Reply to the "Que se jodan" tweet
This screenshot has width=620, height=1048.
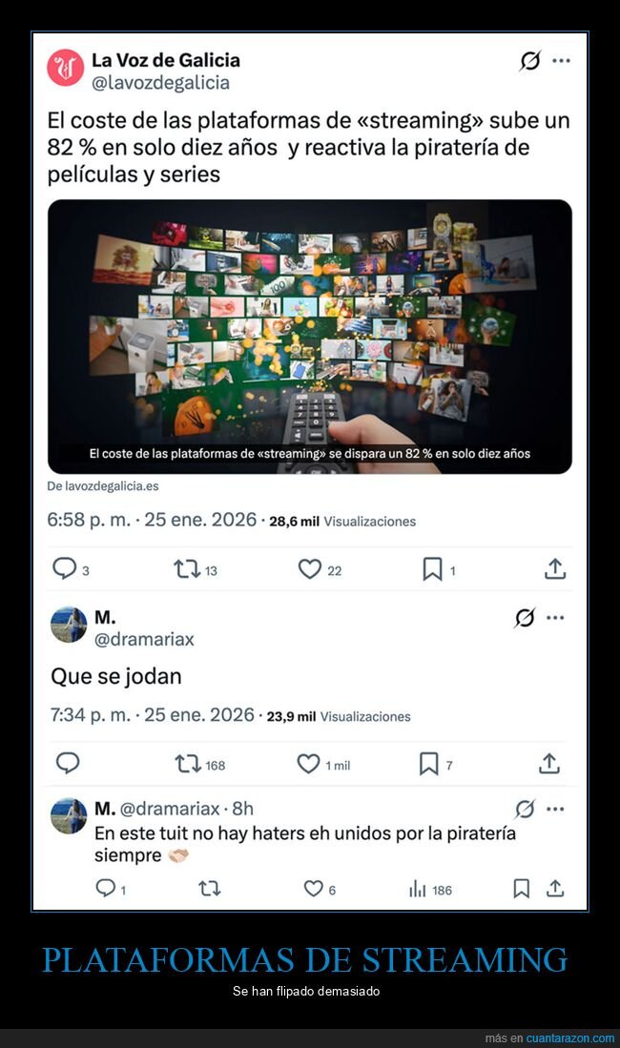point(68,763)
